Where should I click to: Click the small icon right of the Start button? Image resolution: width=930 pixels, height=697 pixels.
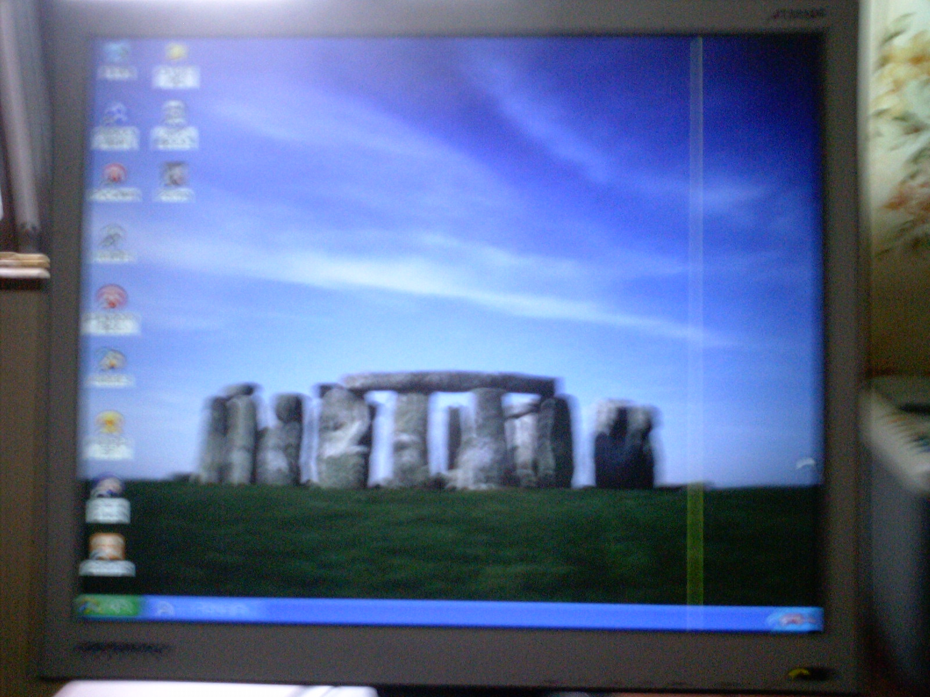164,609
